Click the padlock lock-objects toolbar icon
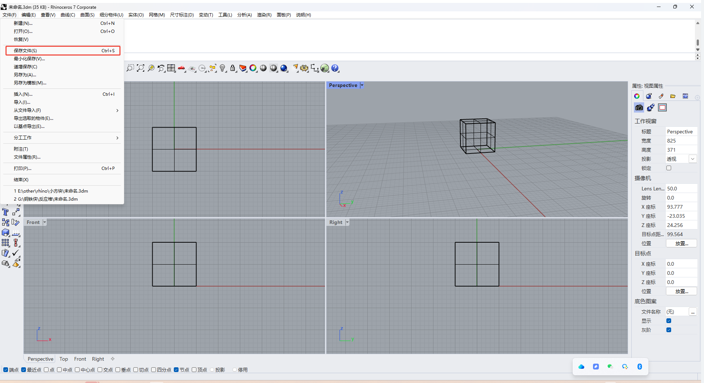704x383 pixels. point(233,68)
